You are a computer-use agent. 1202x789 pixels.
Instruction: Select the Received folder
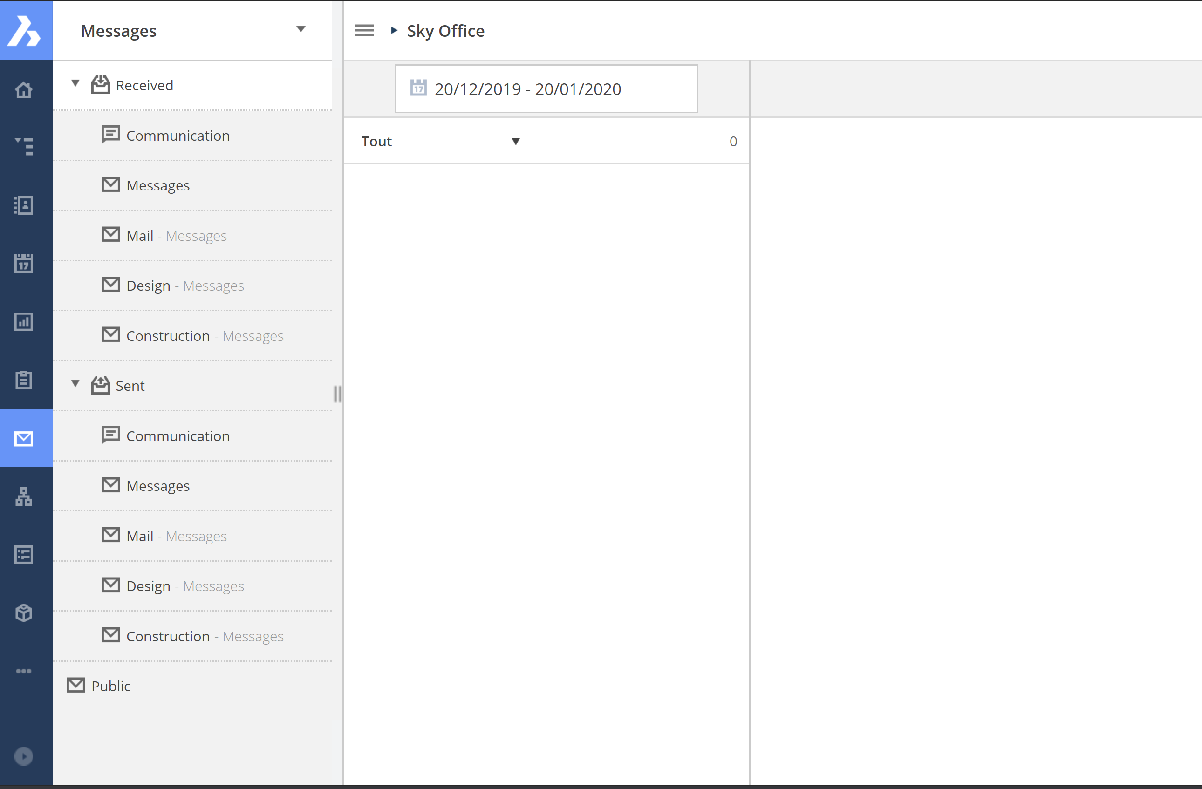[192, 85]
